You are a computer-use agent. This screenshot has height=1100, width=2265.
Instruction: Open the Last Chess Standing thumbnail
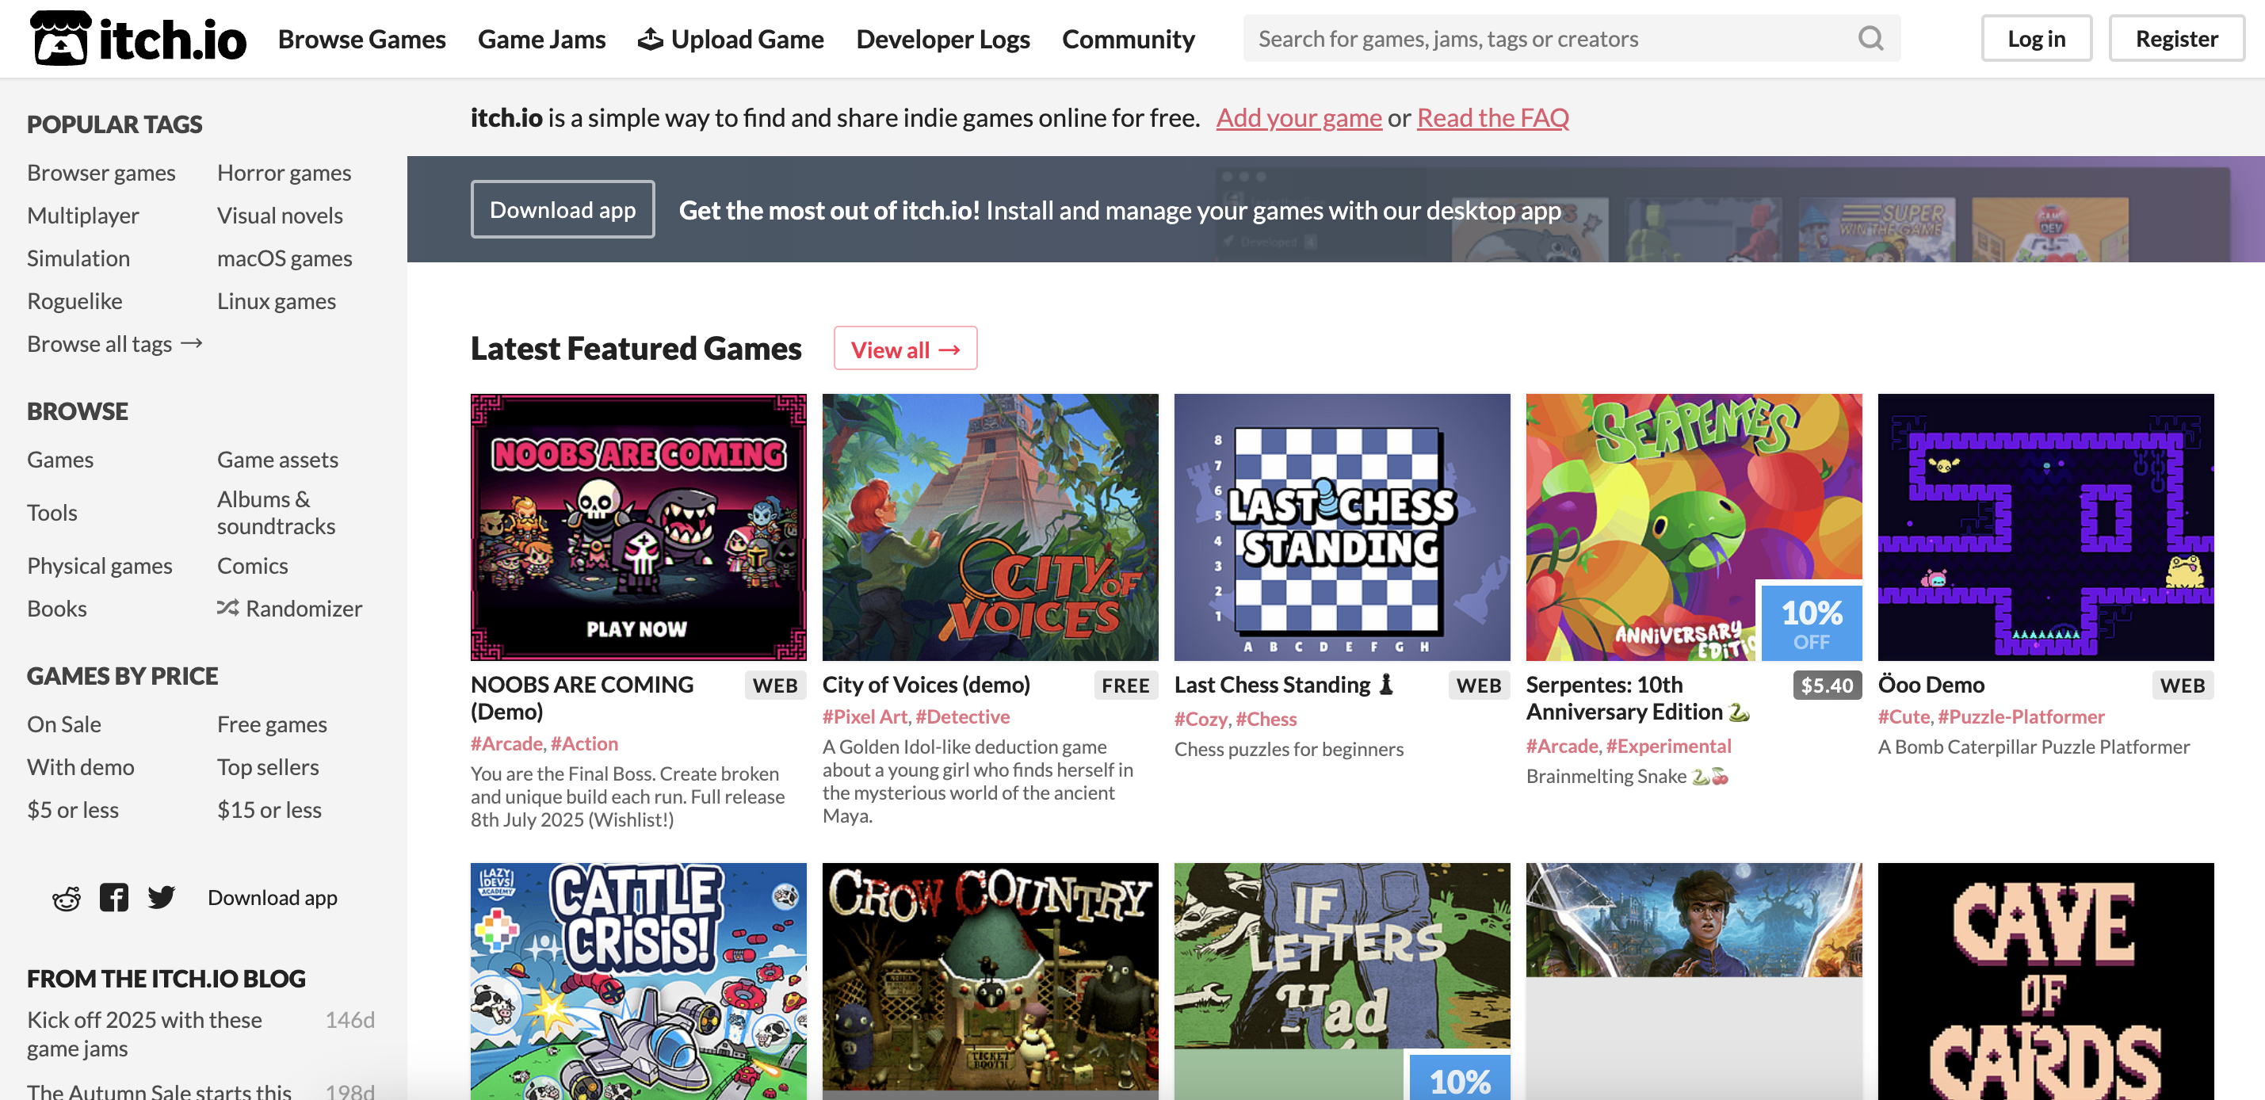(1342, 527)
